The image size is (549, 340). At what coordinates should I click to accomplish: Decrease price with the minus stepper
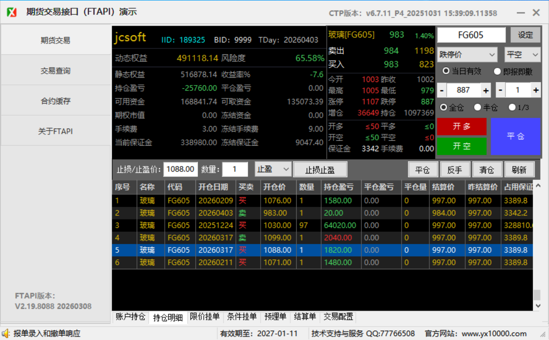[442, 90]
